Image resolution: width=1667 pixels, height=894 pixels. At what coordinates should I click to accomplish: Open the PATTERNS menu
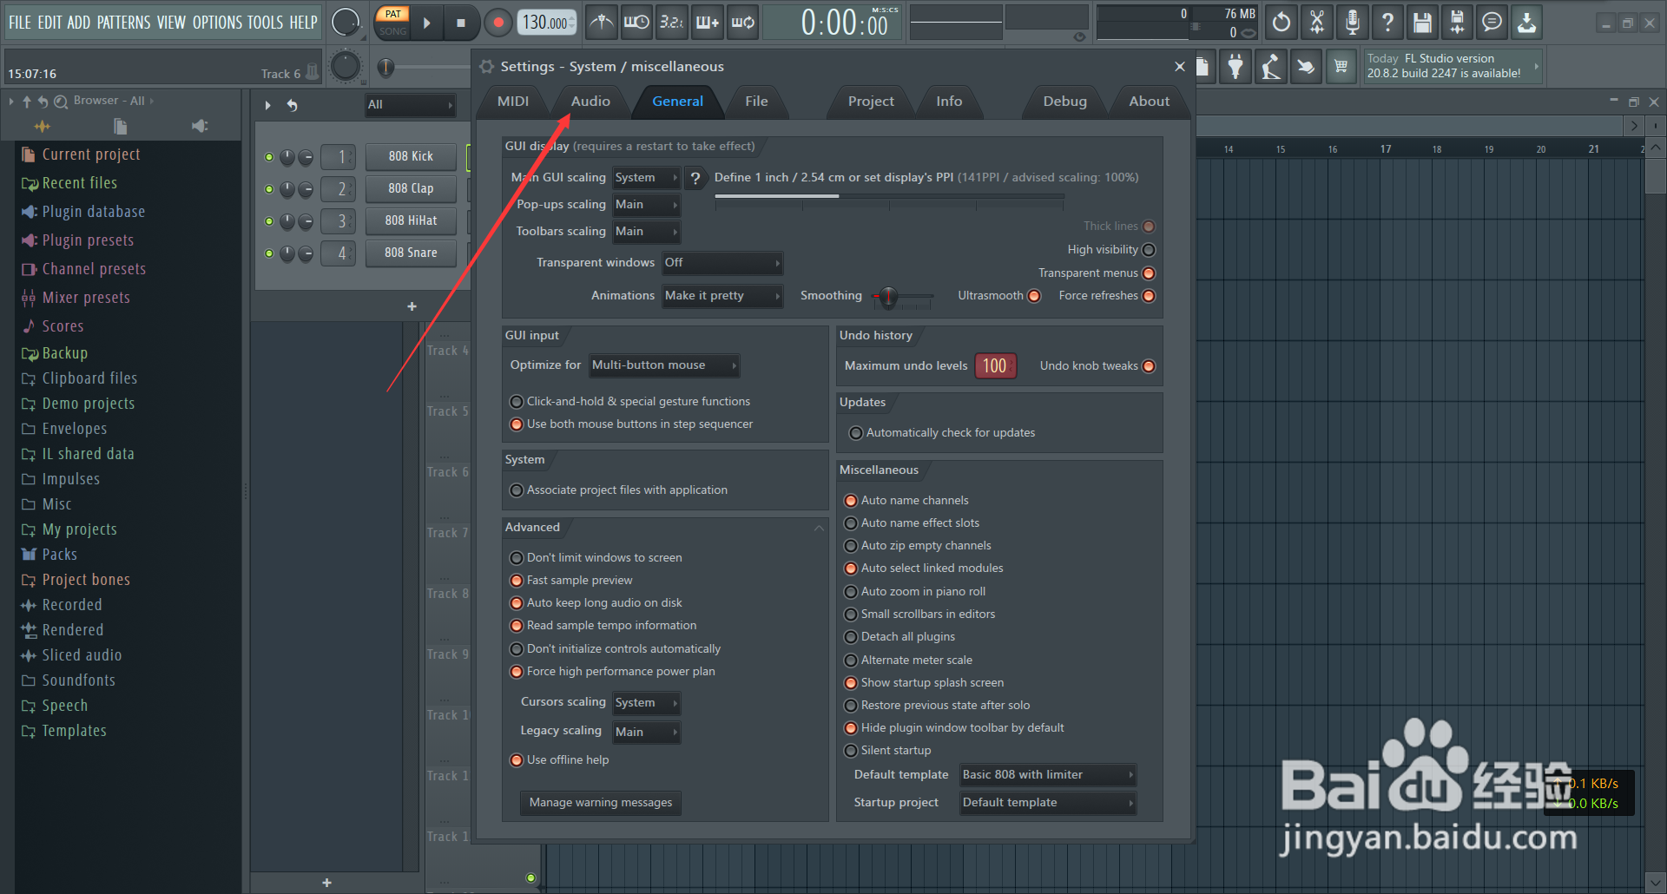pyautogui.click(x=123, y=23)
